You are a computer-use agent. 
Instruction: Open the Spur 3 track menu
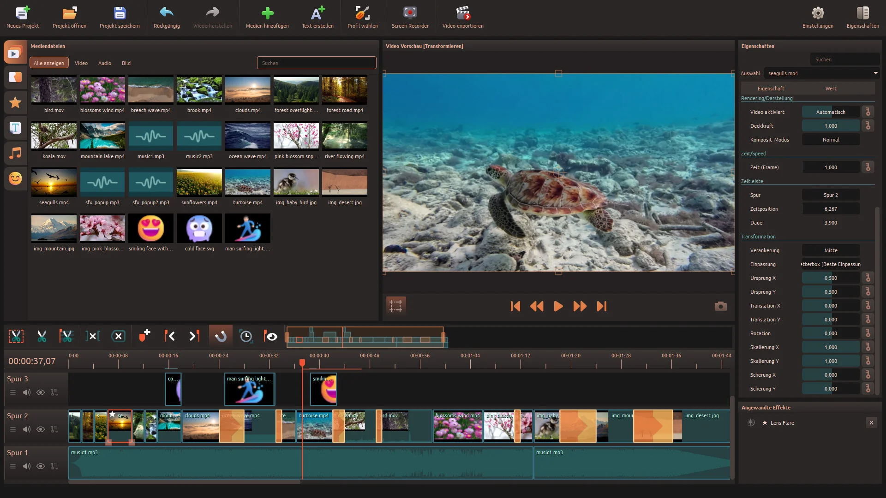click(13, 392)
